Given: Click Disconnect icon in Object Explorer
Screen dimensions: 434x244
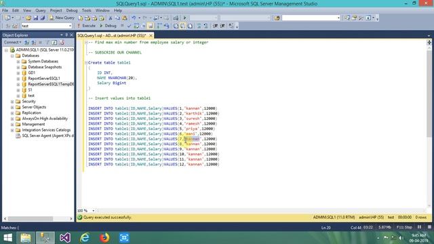Looking at the screenshot, I should [33, 42].
